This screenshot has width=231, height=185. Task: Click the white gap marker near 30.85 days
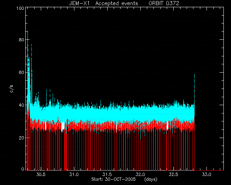coord(63,126)
